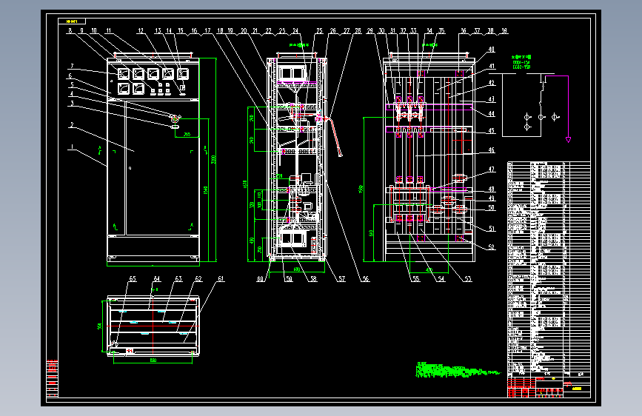642x416 pixels.
Task: Click the operating lever beside the side view
Action: click(x=336, y=137)
